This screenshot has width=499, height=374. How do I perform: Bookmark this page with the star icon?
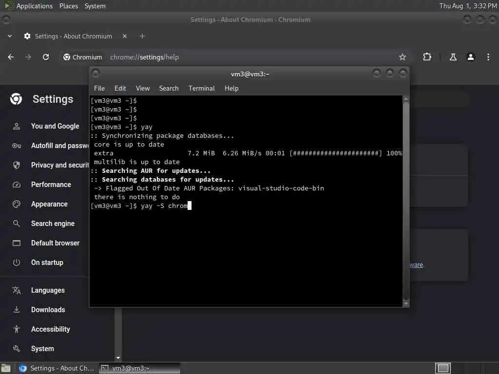tap(402, 57)
